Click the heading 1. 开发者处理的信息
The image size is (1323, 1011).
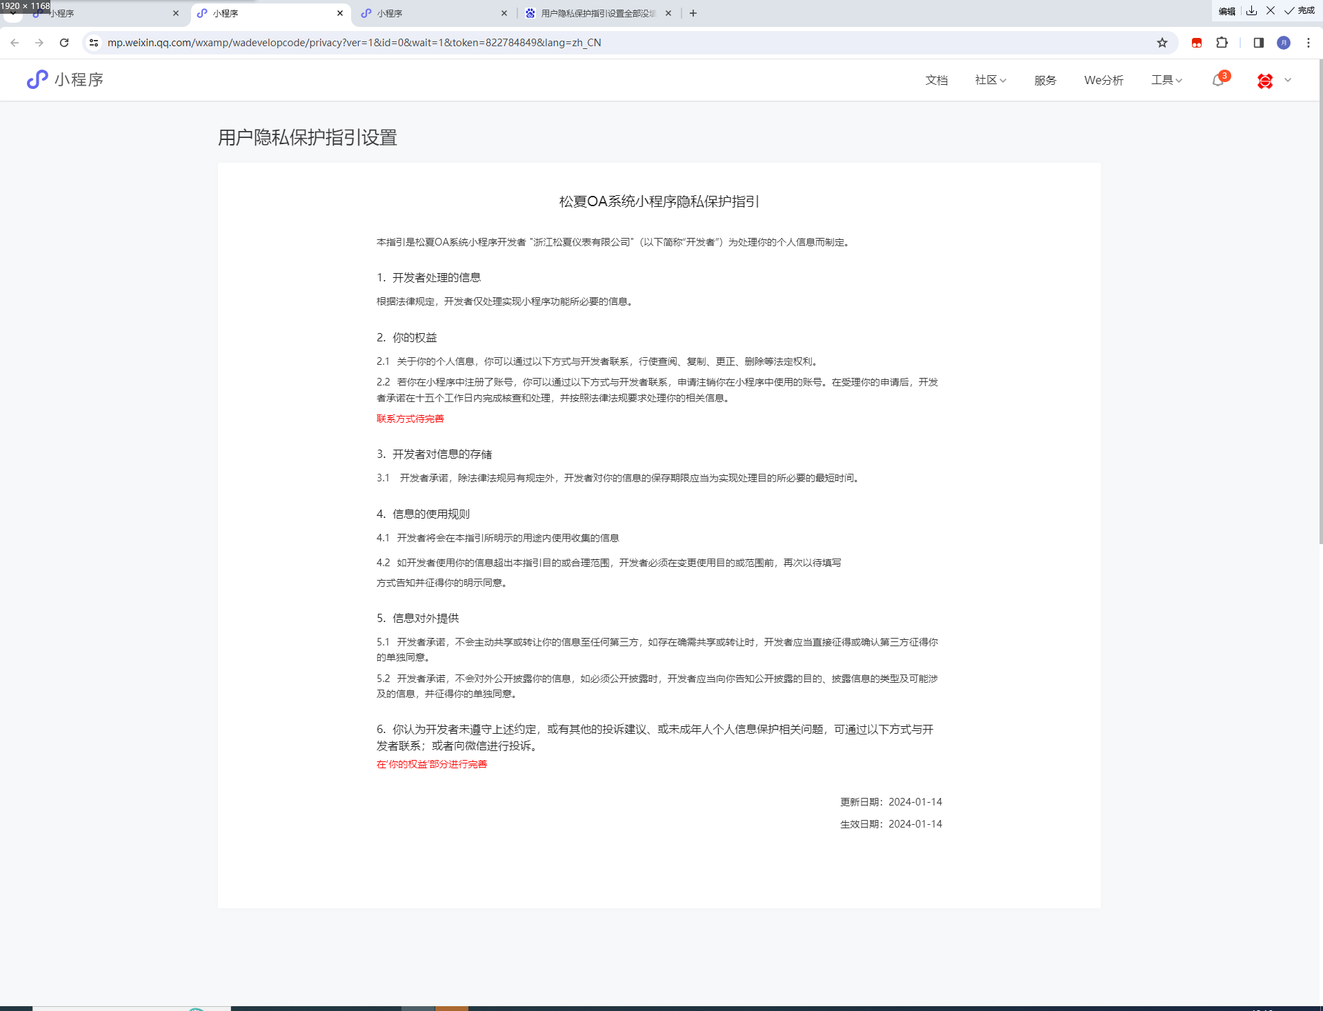click(x=428, y=277)
